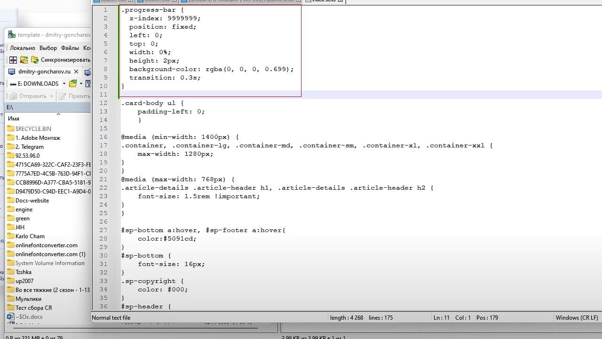Viewport: 602px width, 339px height.
Task: Click the .sp-copyright selector line
Action: (x=152, y=281)
